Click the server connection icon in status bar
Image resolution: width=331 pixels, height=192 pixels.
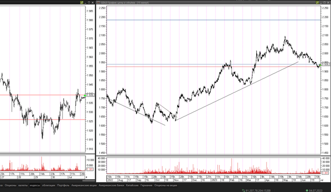tap(244, 191)
